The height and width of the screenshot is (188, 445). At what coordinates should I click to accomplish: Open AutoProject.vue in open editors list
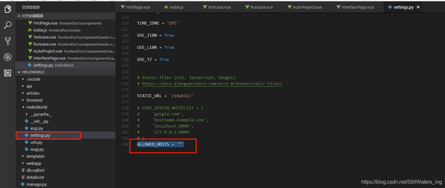pyautogui.click(x=66, y=51)
